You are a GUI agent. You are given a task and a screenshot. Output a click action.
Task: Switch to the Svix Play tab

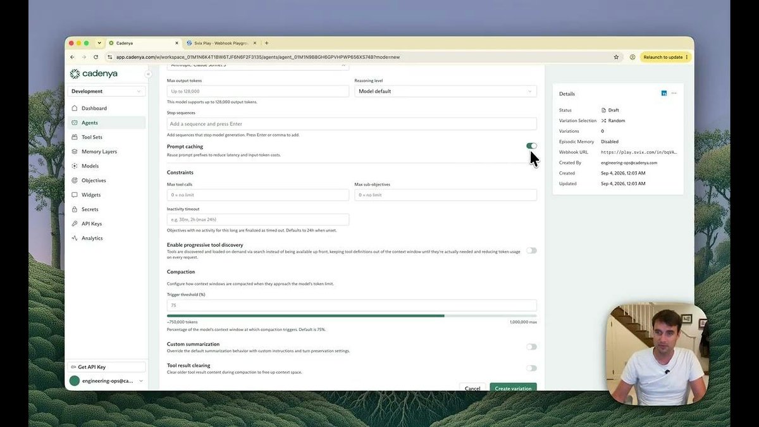pos(222,43)
